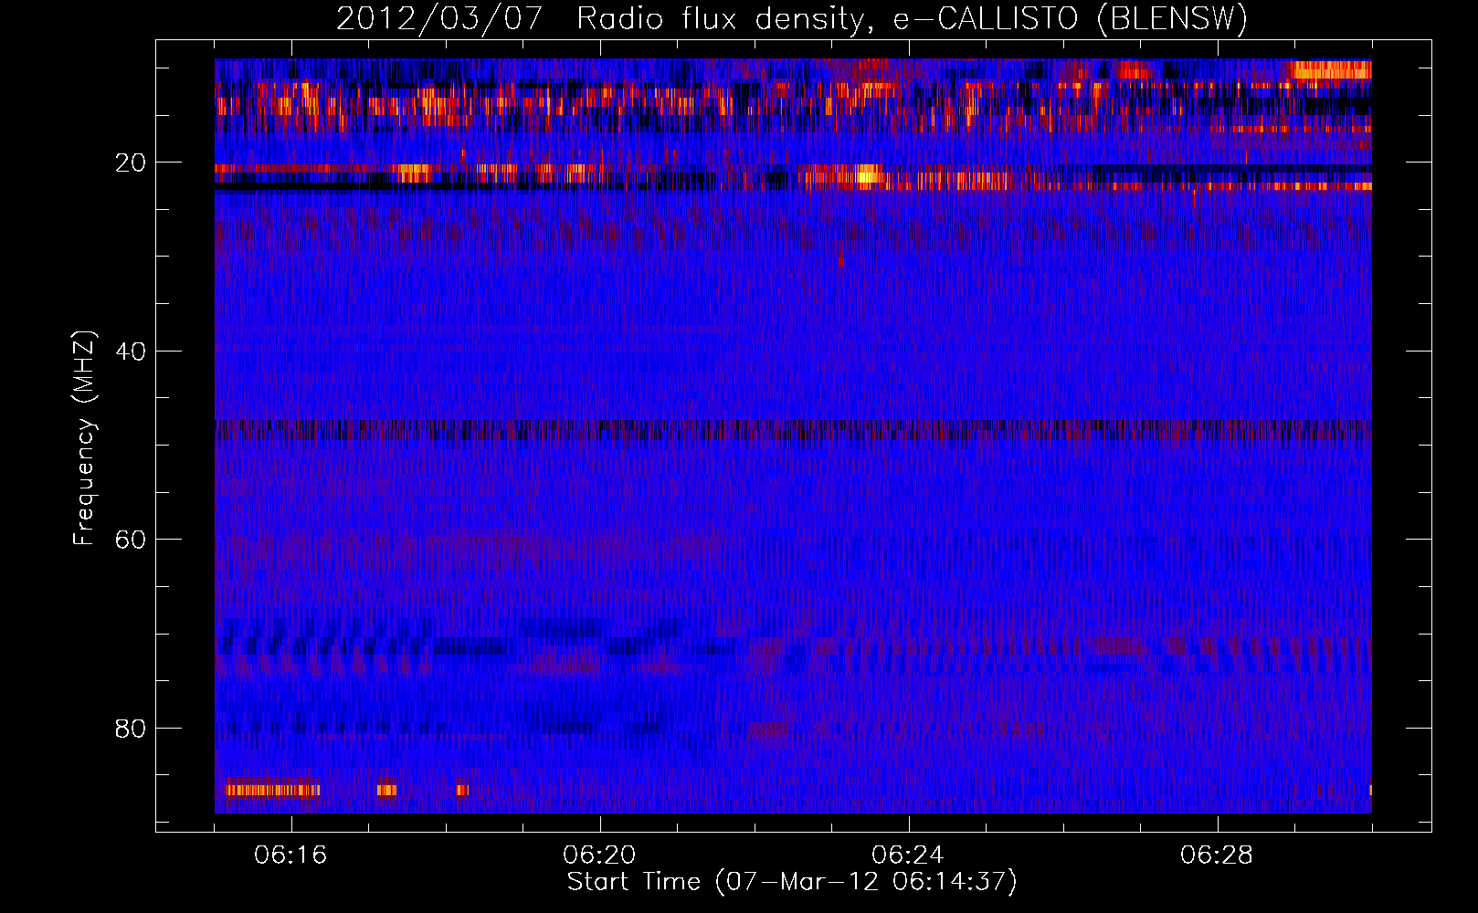
Task: Click the 80 MHz frequency tick label
Action: point(131,729)
